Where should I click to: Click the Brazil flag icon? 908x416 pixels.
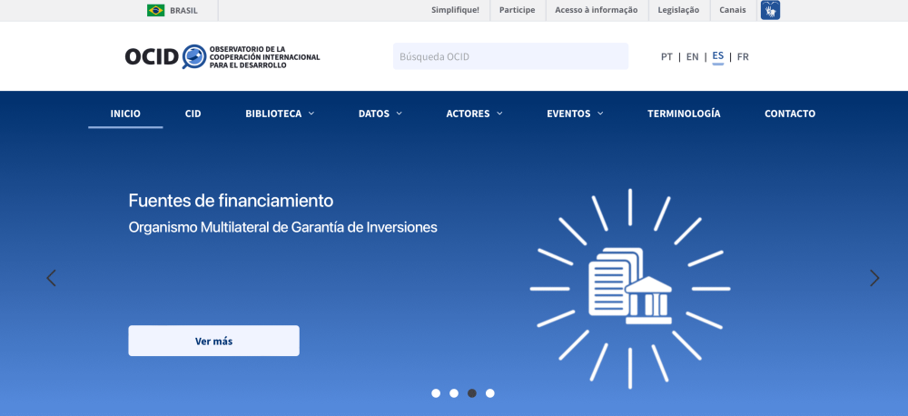click(x=155, y=10)
